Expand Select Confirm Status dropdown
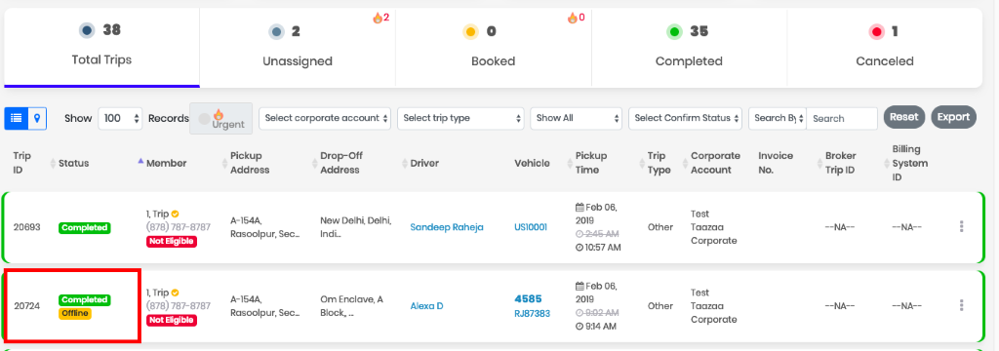Screen dimensions: 999x351 685,118
